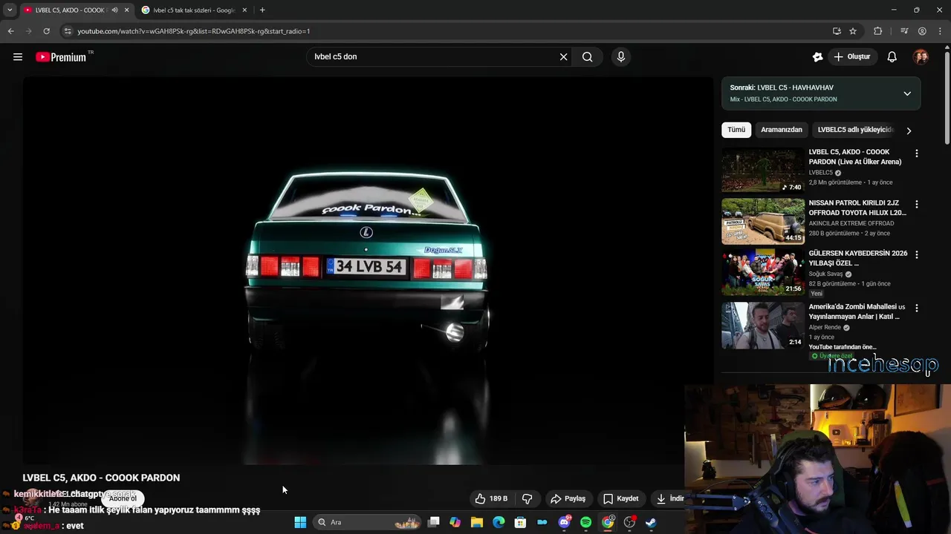
Task: Open Chrome extensions puzzle icon
Action: pos(878,31)
